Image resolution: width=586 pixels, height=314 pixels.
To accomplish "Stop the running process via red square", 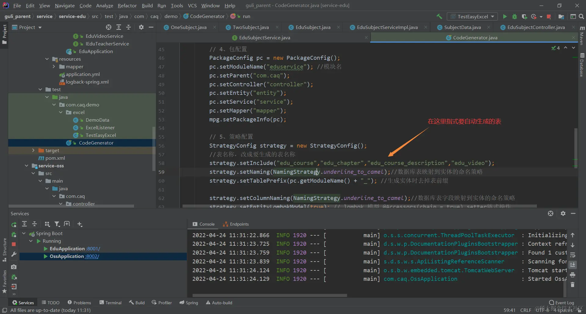I will point(549,16).
